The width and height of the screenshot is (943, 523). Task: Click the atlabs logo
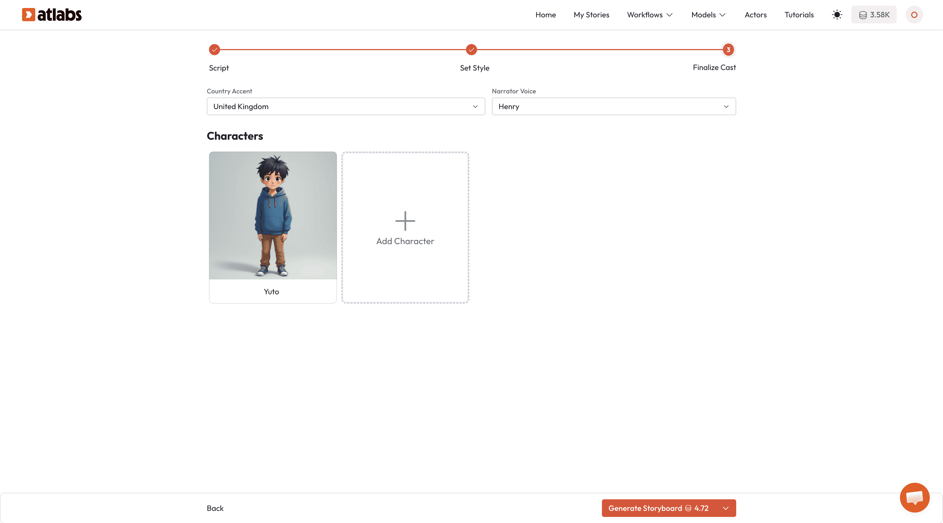[x=52, y=15]
